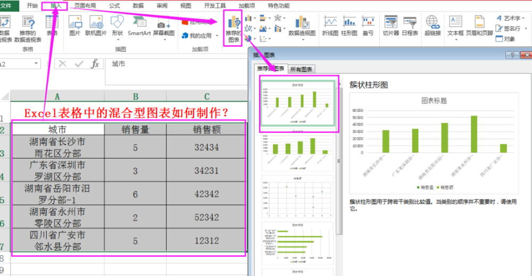
Task: Insert a bar chart from the chart gallery
Action: [263, 18]
